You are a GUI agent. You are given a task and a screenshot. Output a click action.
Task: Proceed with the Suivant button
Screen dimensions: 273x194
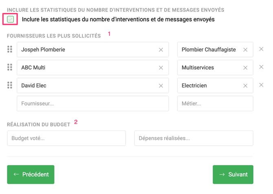pos(233,174)
